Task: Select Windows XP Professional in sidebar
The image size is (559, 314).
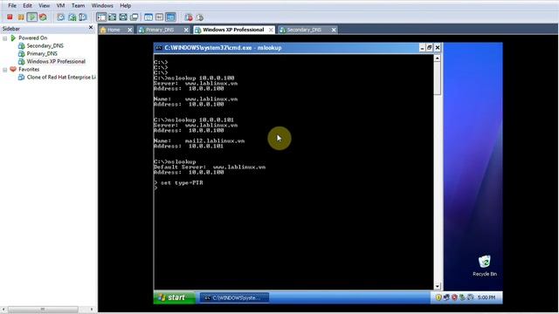Action: [x=56, y=61]
